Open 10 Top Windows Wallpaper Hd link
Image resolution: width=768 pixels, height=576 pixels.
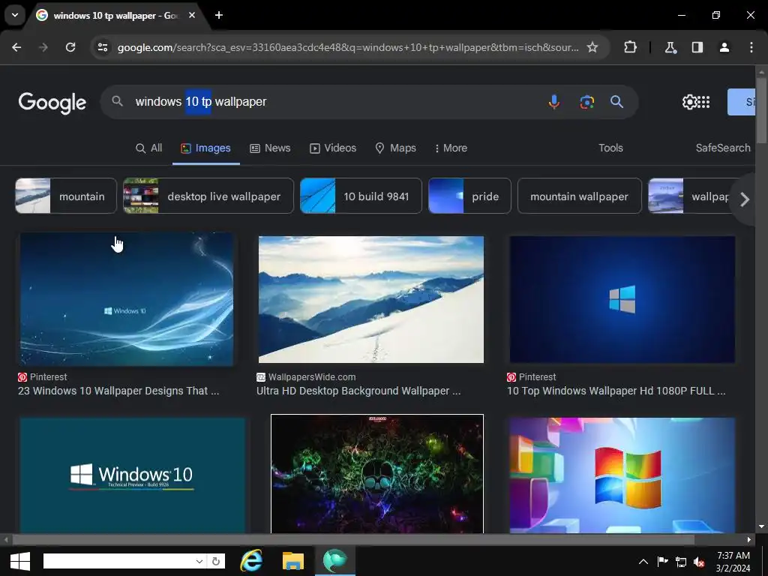click(616, 391)
